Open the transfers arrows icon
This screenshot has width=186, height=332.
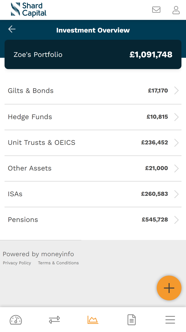(x=54, y=320)
